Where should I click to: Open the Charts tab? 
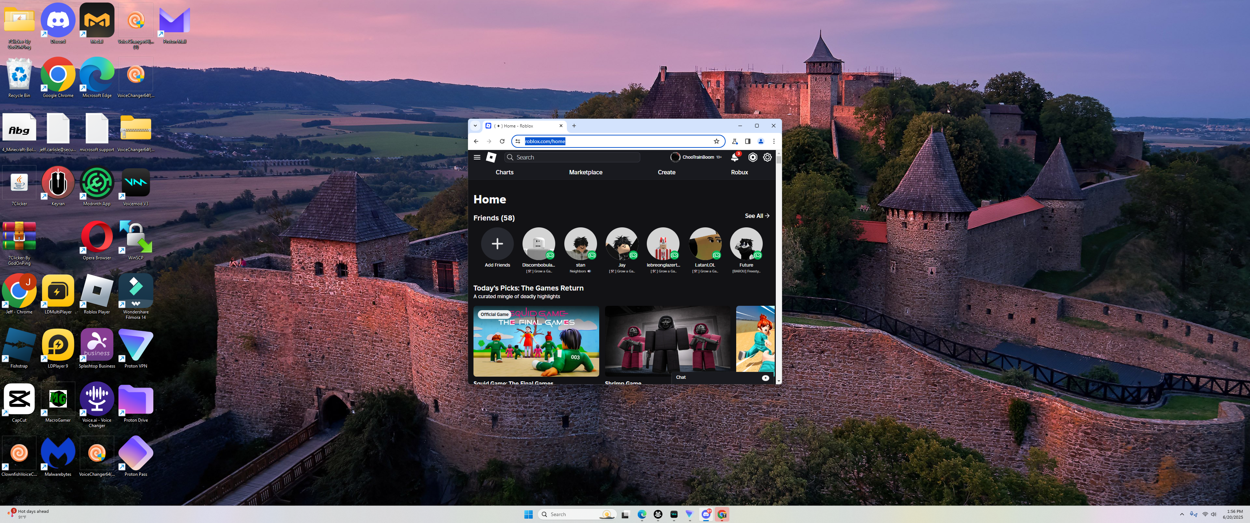point(504,172)
